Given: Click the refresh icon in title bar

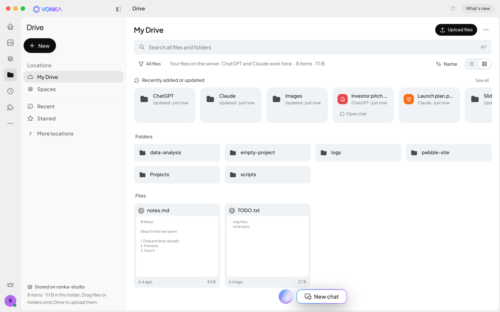Looking at the screenshot, I should tap(453, 8).
